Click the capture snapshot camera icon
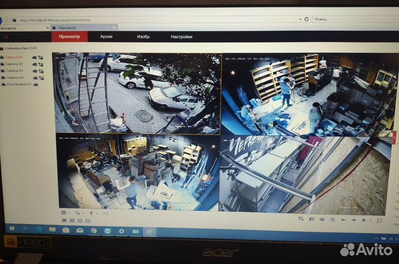The image size is (399, 264). tap(312, 219)
